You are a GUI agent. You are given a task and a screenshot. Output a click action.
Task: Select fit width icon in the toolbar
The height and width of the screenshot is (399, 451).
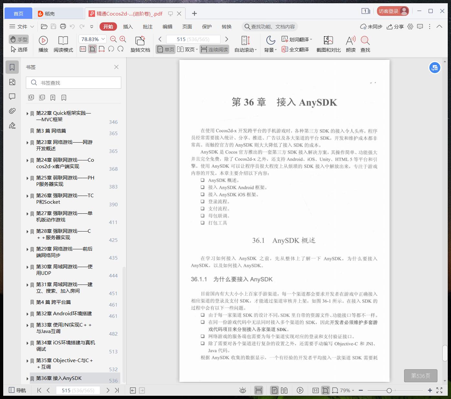[102, 49]
